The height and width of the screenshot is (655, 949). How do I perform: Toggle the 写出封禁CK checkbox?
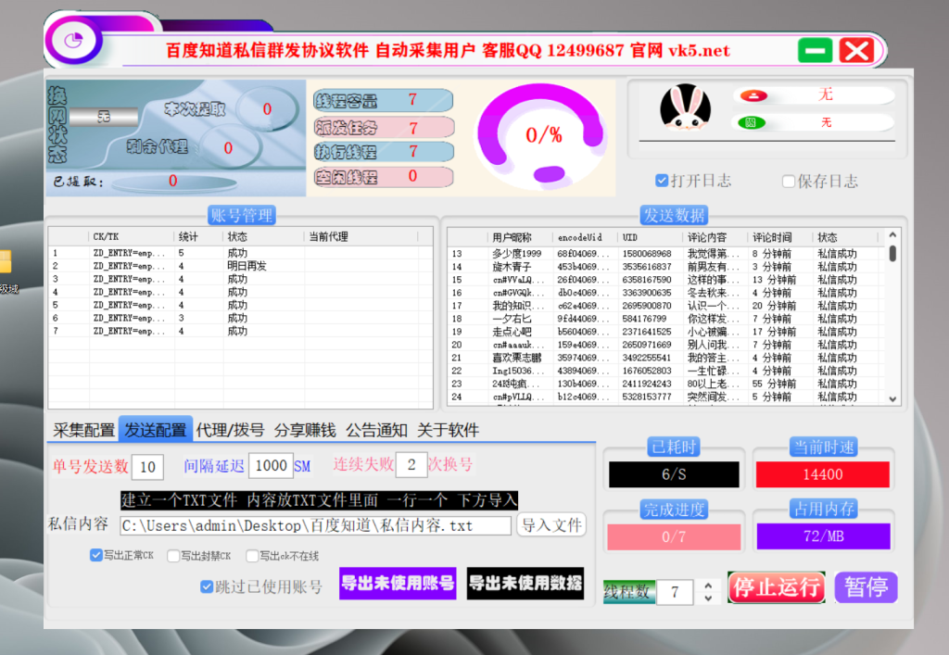pyautogui.click(x=173, y=555)
